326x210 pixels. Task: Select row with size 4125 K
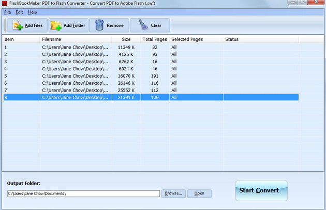point(151,54)
